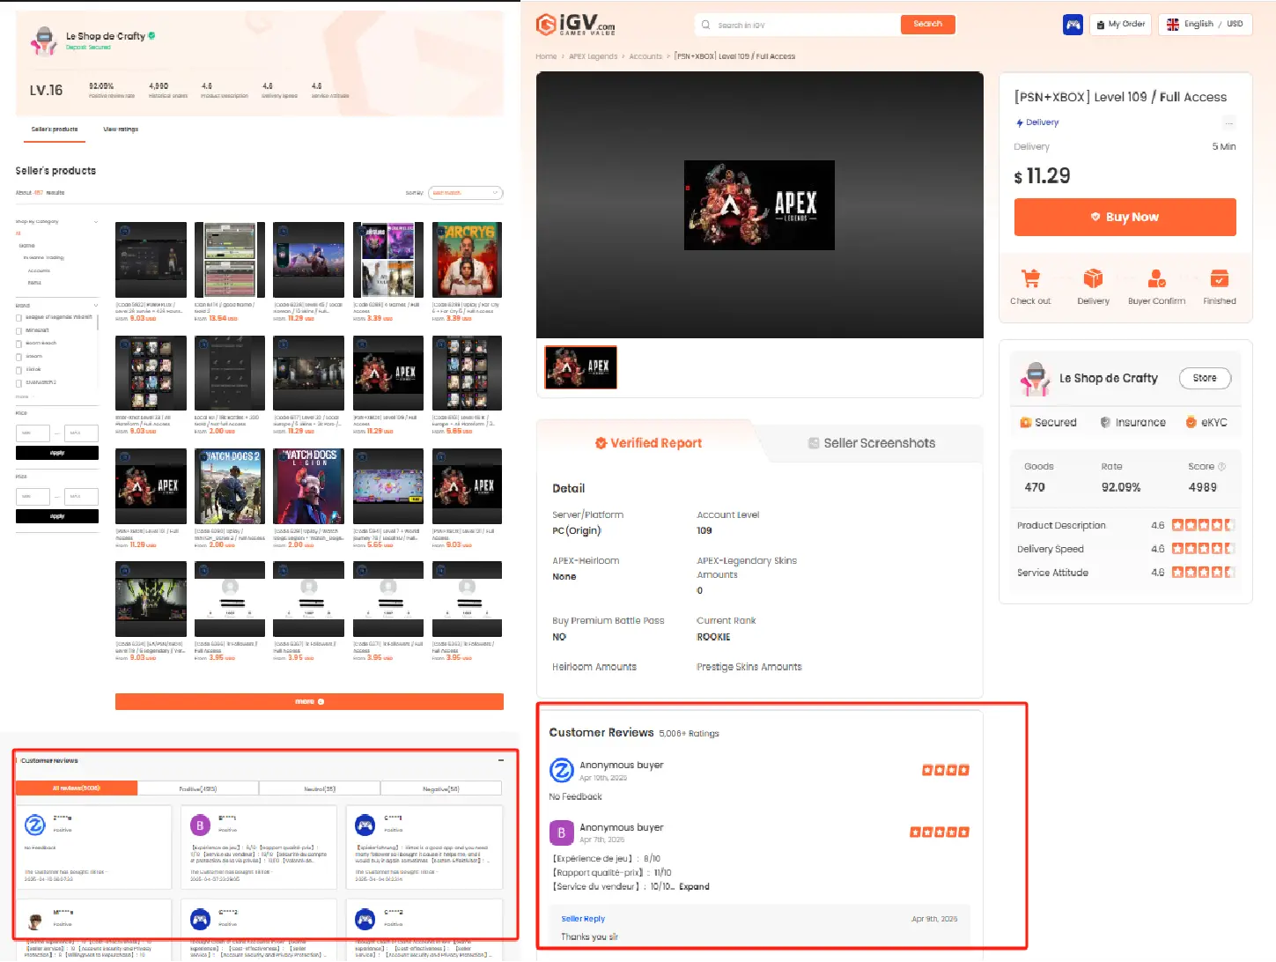Collapse the Shop by category section

pos(95,222)
